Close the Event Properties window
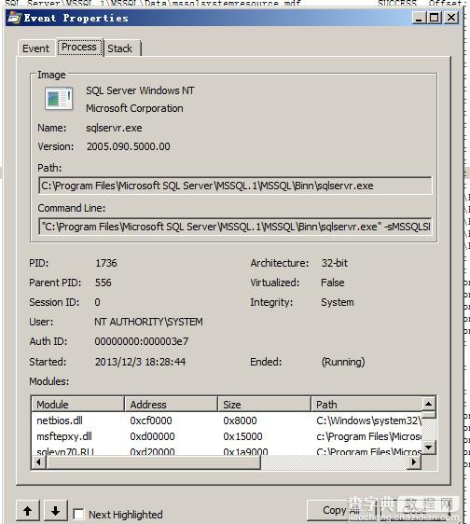470x524 pixels. (451, 18)
